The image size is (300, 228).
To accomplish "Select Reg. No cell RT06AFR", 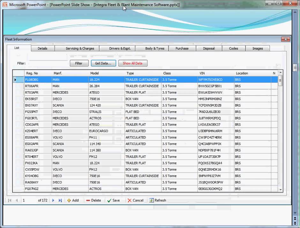I will click(38, 86).
